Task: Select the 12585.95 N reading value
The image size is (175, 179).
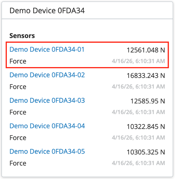Action: pyautogui.click(x=148, y=101)
